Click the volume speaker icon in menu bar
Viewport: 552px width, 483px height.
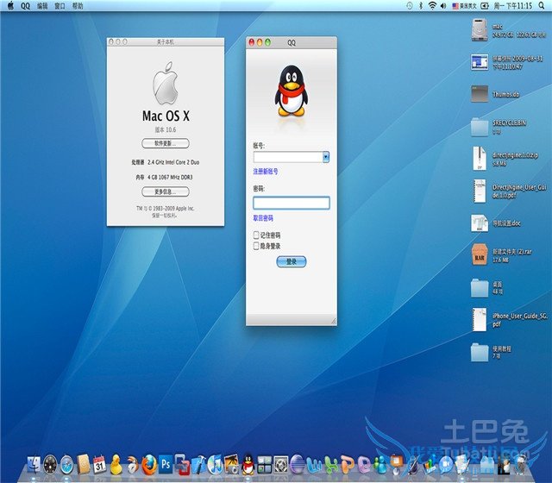tap(444, 5)
